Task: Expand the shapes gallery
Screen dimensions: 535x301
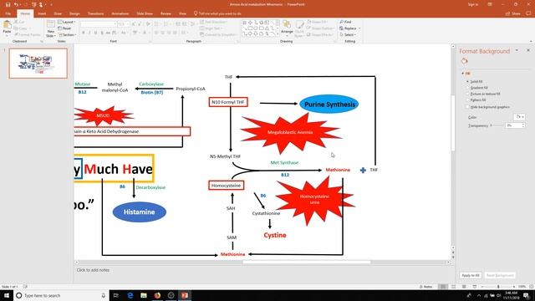Action: coord(278,34)
